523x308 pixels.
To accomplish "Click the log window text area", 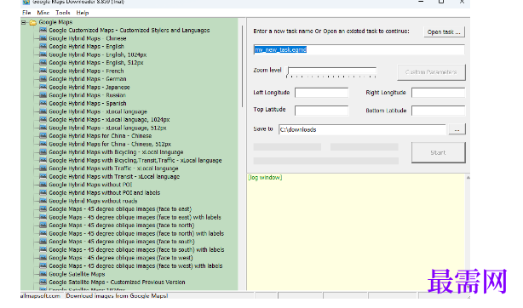I will coord(356,231).
